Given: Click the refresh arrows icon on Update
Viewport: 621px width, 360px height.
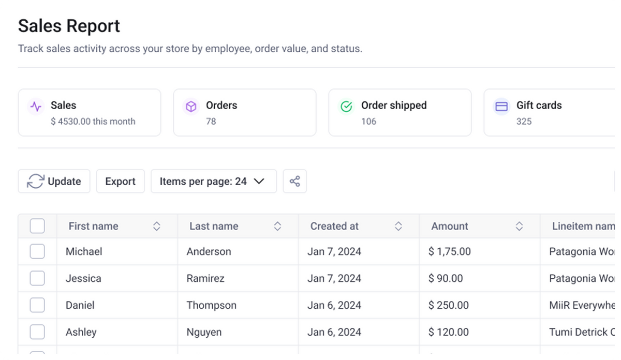Looking at the screenshot, I should tap(36, 182).
